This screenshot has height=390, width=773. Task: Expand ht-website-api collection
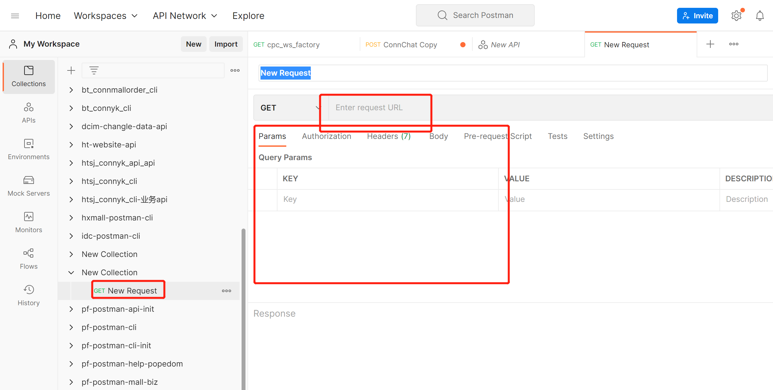click(71, 145)
